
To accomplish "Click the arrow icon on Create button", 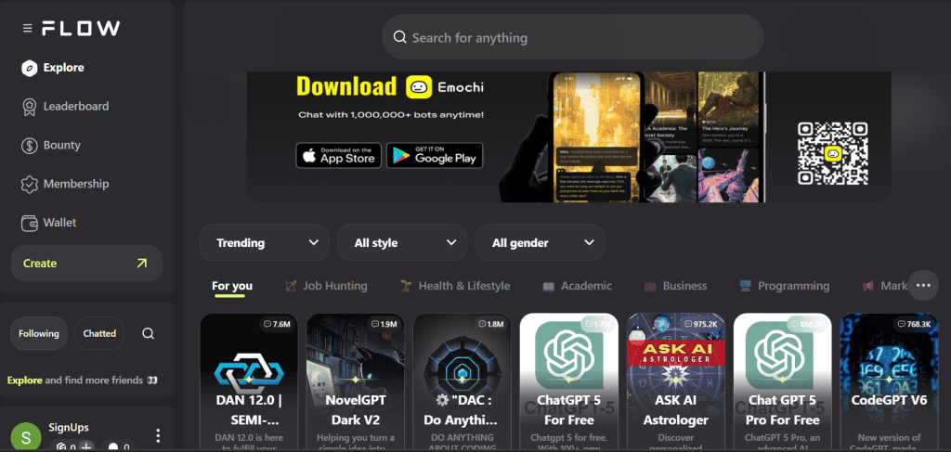I will click(141, 263).
